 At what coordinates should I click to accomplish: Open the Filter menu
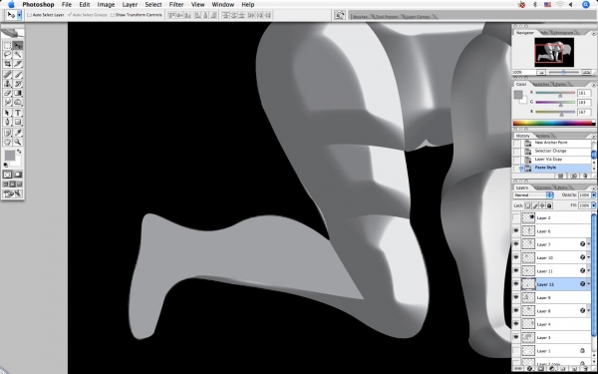[x=176, y=5]
